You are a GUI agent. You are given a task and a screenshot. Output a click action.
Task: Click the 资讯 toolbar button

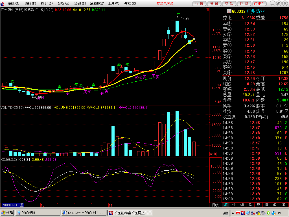point(214,3)
